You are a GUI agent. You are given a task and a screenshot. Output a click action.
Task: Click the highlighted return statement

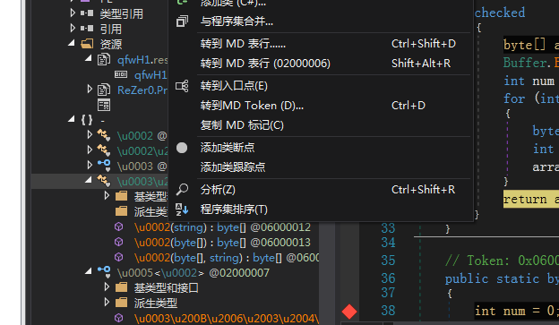tap(531, 199)
